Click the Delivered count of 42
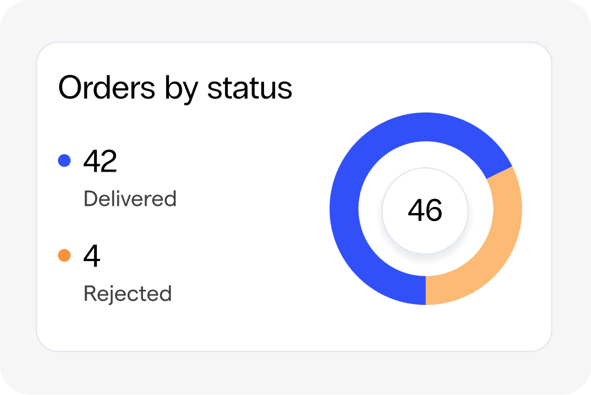The width and height of the screenshot is (591, 395). pyautogui.click(x=100, y=161)
